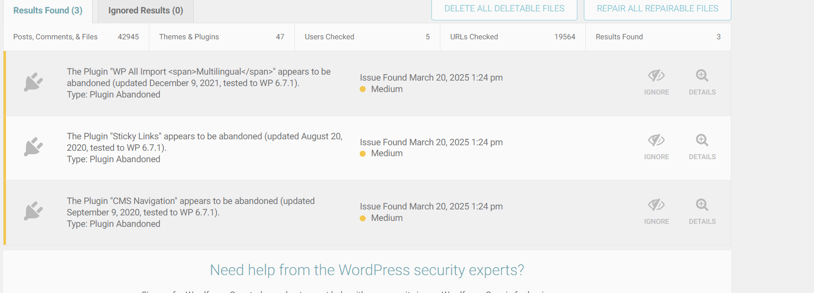Click Repair All Repairable Files button
The height and width of the screenshot is (293, 814).
[658, 9]
